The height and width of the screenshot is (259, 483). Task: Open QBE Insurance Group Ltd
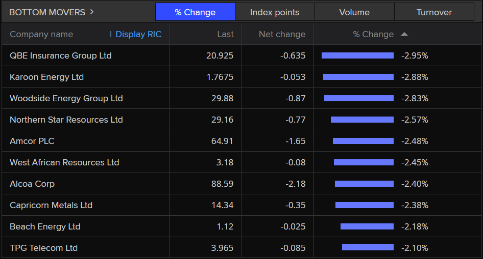click(61, 55)
